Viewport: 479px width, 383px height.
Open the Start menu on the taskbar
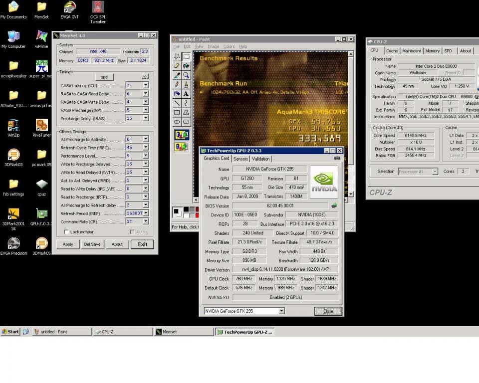(10, 332)
